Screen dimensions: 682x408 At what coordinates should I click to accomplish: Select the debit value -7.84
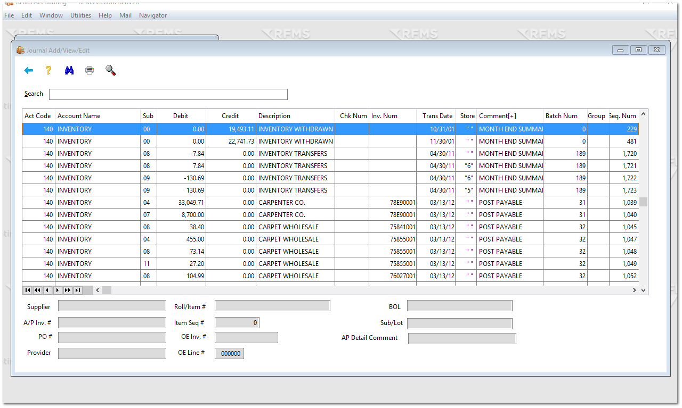click(x=181, y=154)
